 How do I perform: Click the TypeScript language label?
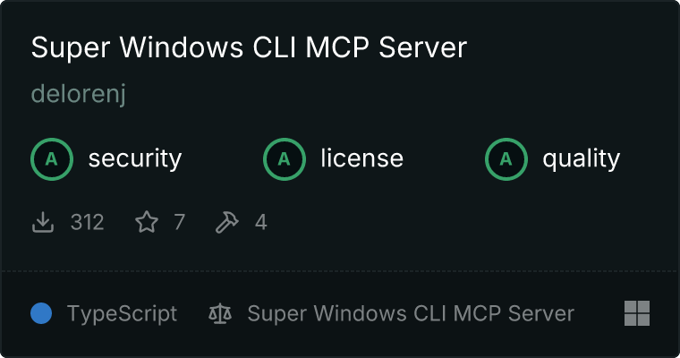(x=122, y=314)
